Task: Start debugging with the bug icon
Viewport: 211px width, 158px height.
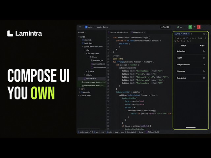Action: (195, 27)
